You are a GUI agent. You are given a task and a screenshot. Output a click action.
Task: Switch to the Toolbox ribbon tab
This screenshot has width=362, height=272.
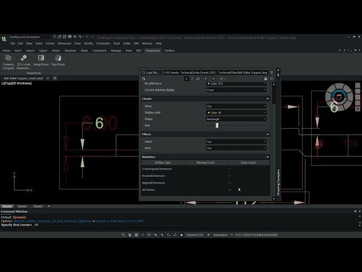click(169, 50)
